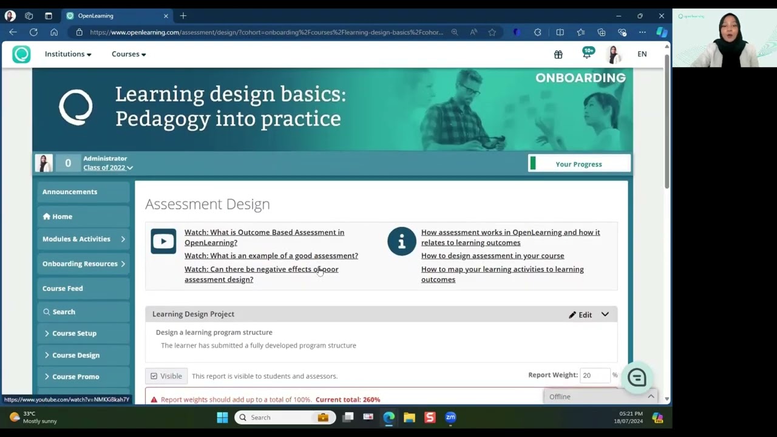The width and height of the screenshot is (777, 437).
Task: Click the info circle icon
Action: point(401,242)
